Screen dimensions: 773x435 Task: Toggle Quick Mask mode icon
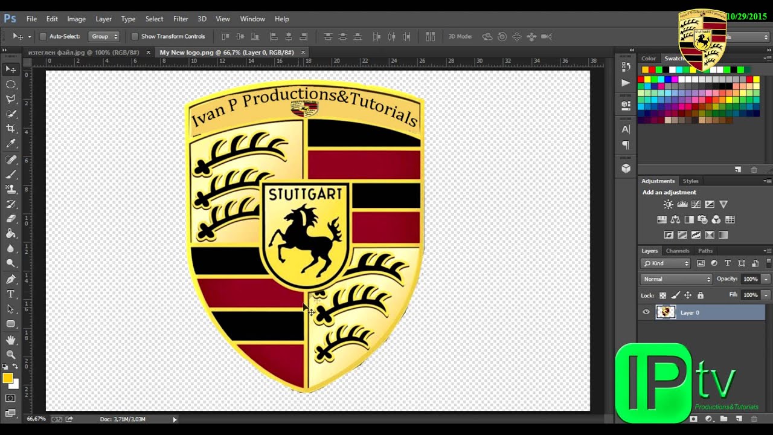(x=10, y=398)
